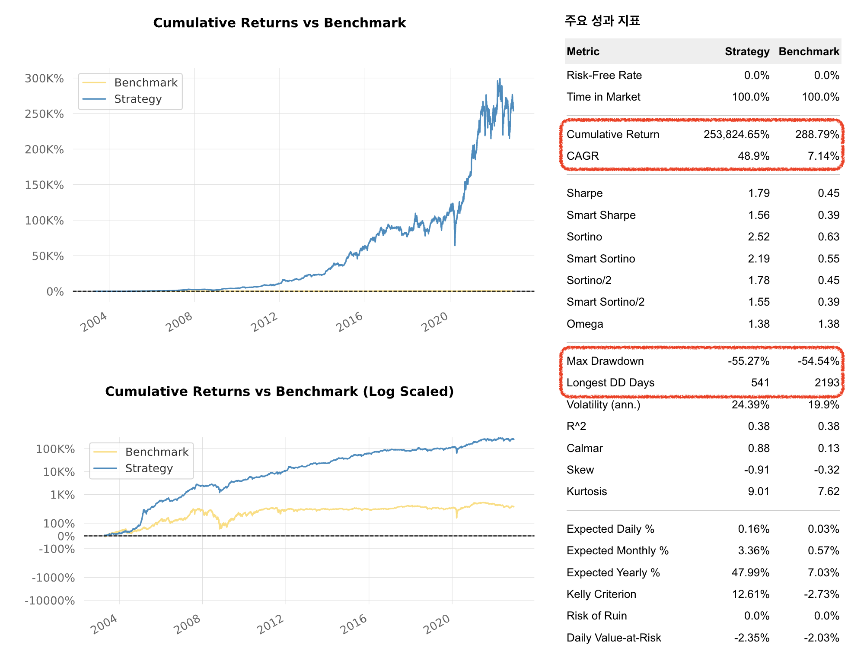Click the Log Scaled chart title
Viewport: 867px width, 651px height.
tap(279, 392)
